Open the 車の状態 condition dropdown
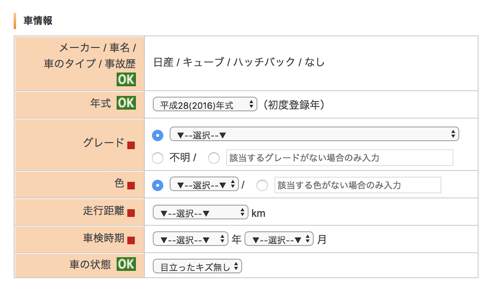This screenshot has width=489, height=287. coord(197,267)
